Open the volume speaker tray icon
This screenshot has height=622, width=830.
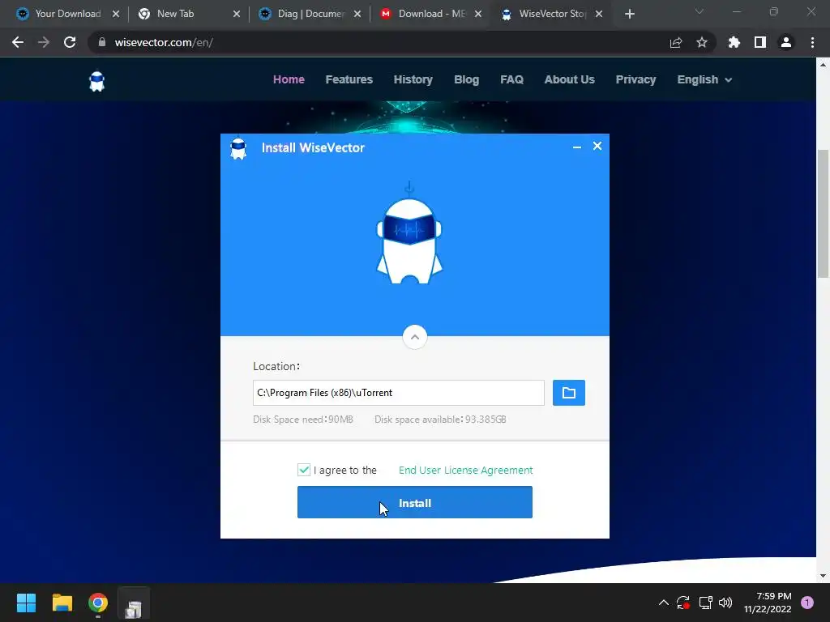725,603
